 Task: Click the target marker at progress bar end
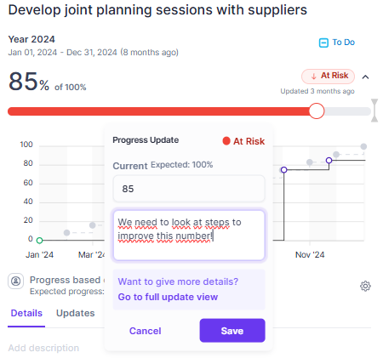[374, 111]
